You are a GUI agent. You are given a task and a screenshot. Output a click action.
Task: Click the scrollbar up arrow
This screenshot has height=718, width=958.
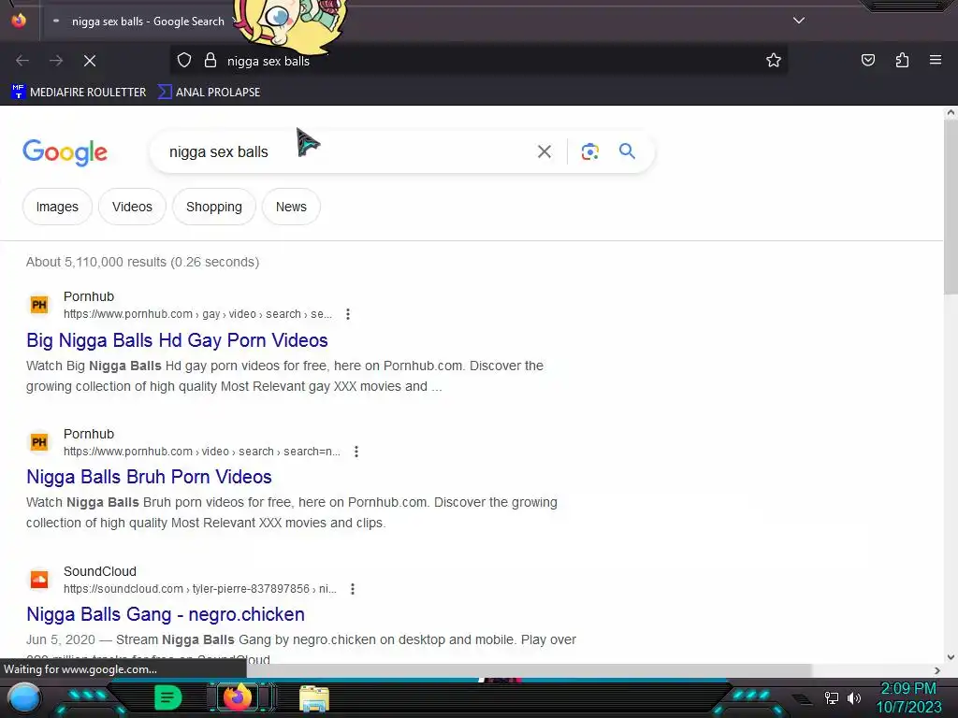(951, 112)
